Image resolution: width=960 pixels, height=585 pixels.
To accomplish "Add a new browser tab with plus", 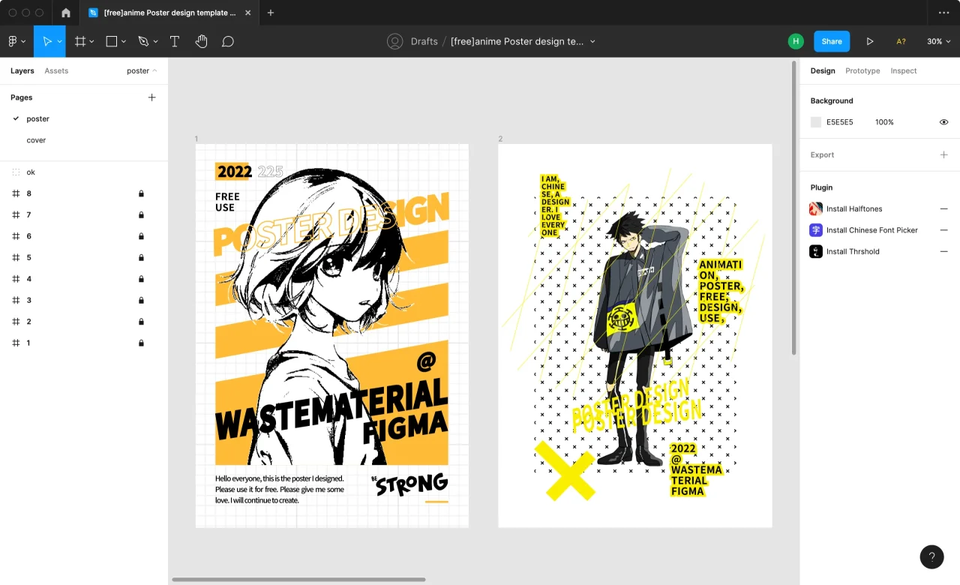I will [x=271, y=13].
